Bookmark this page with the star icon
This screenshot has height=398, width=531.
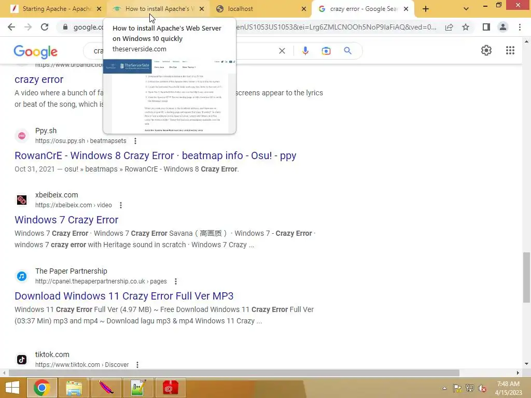(x=466, y=27)
